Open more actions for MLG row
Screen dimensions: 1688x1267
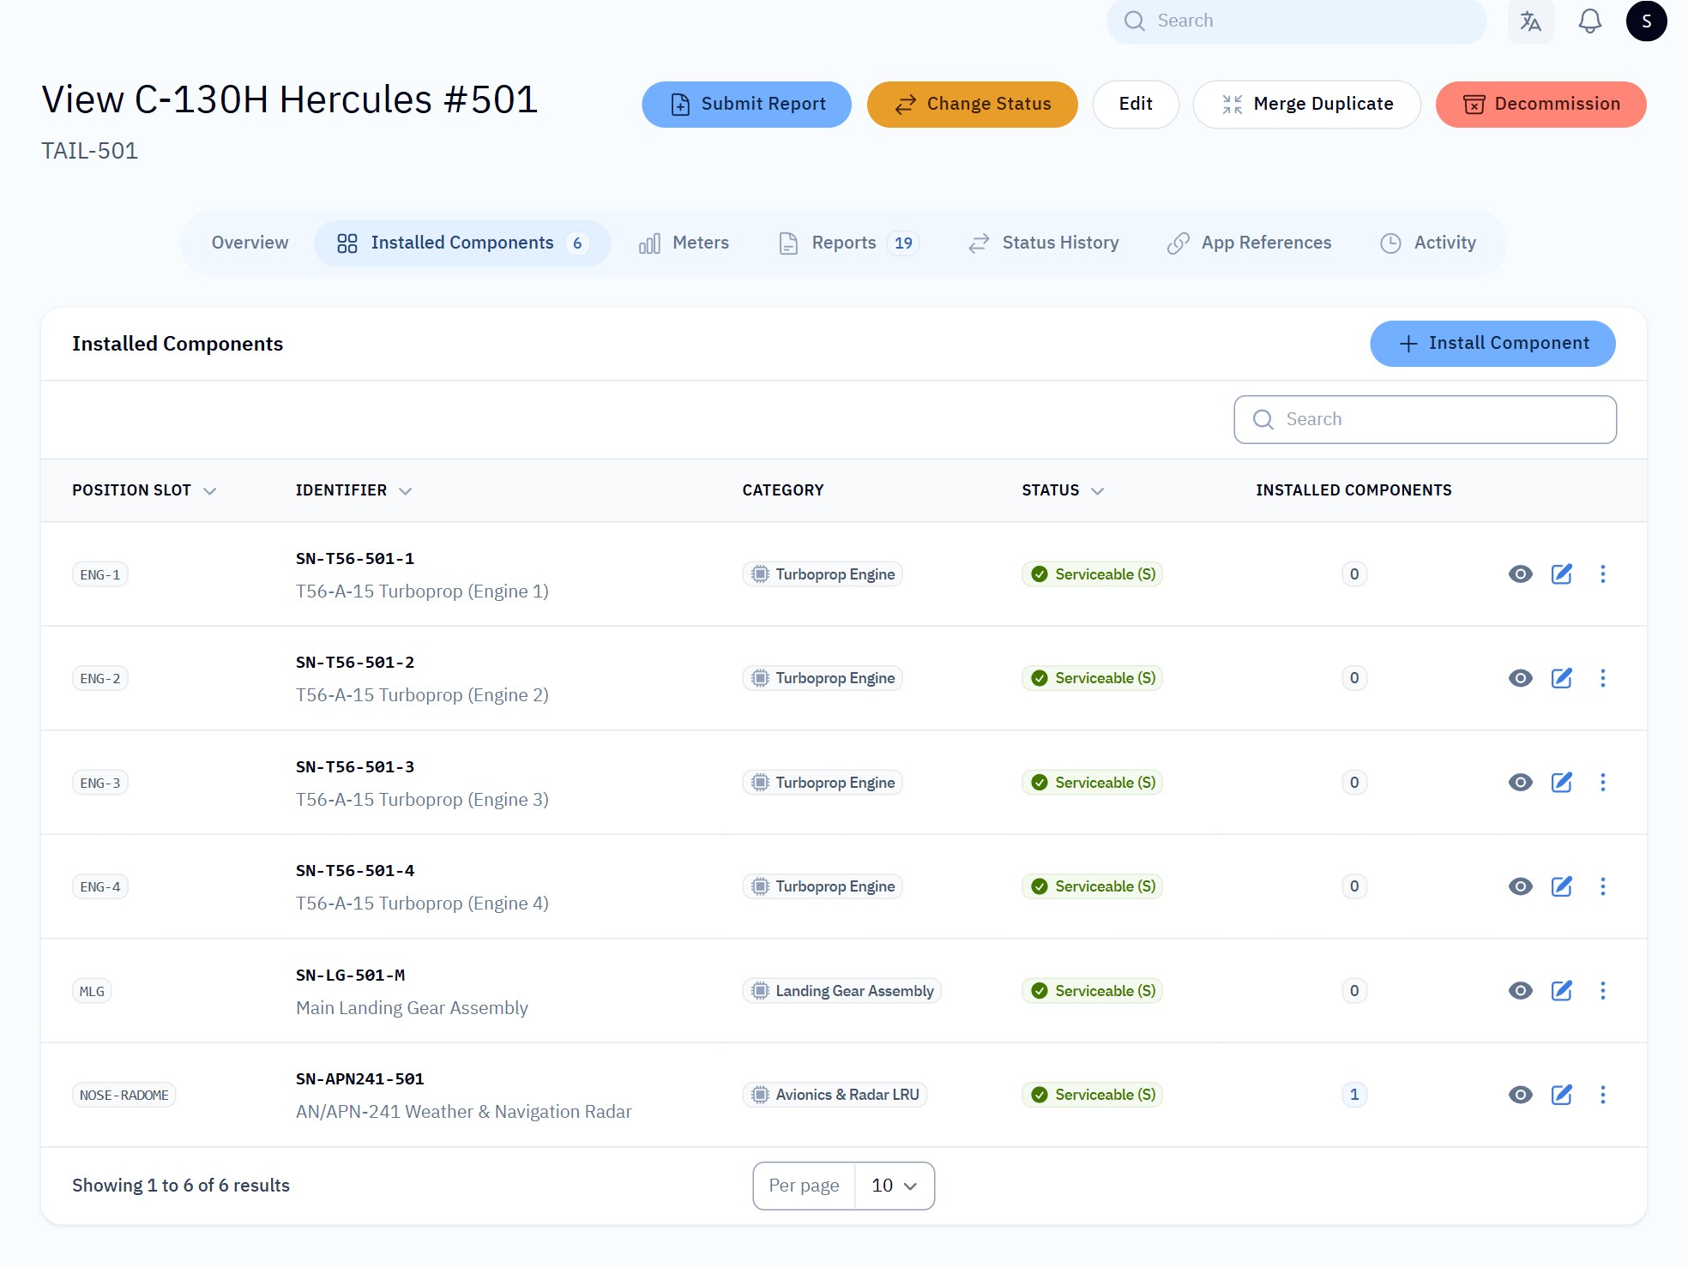[x=1602, y=991]
